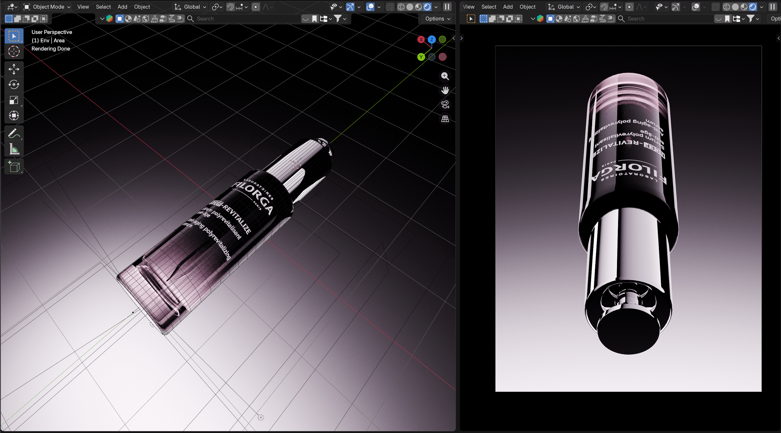This screenshot has width=781, height=433.
Task: Toggle overlays in right viewport header
Action: (695, 7)
